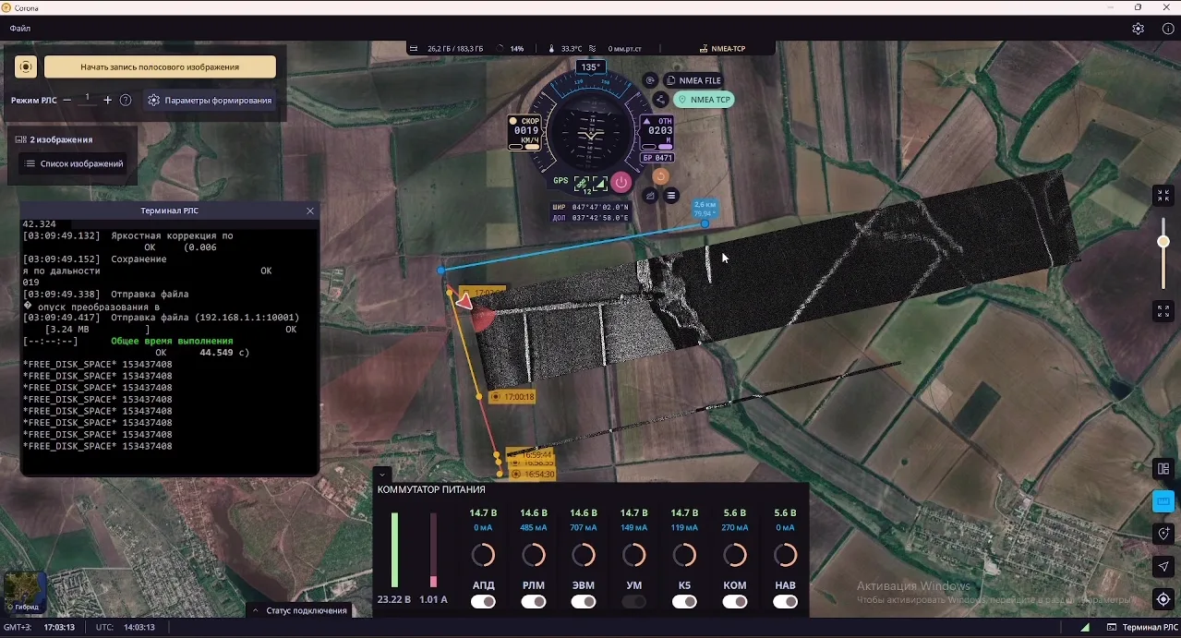Click the 2,6 км distance label
1181x638 pixels.
pyautogui.click(x=705, y=209)
